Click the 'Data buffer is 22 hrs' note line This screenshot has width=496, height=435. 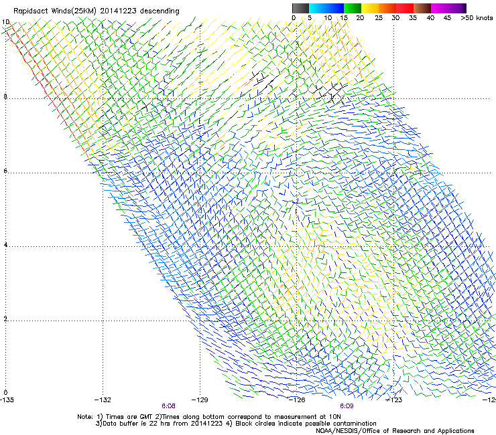(236, 424)
